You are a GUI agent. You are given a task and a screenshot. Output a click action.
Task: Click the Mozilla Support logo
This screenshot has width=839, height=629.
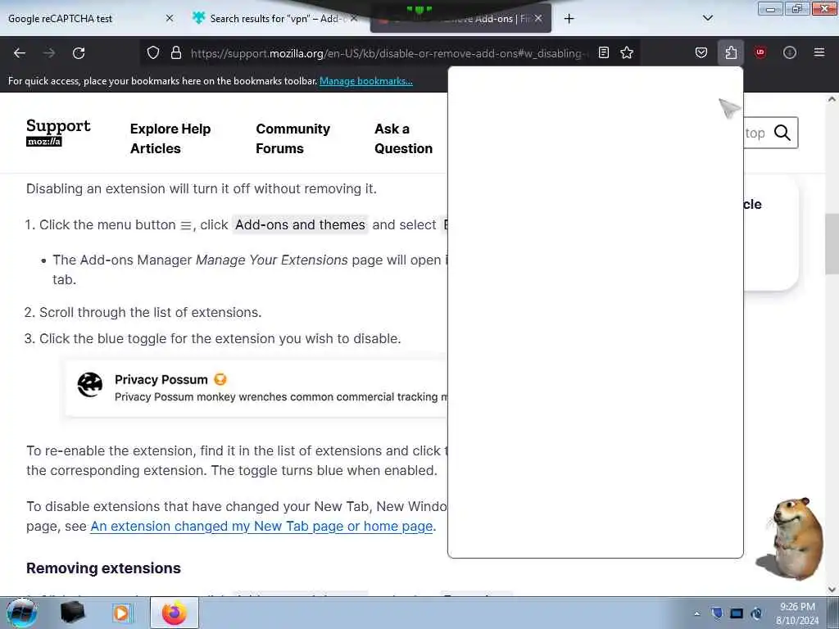(58, 132)
